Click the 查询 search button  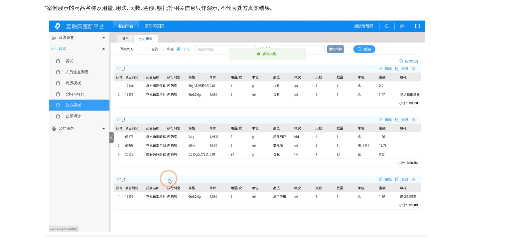pyautogui.click(x=364, y=49)
